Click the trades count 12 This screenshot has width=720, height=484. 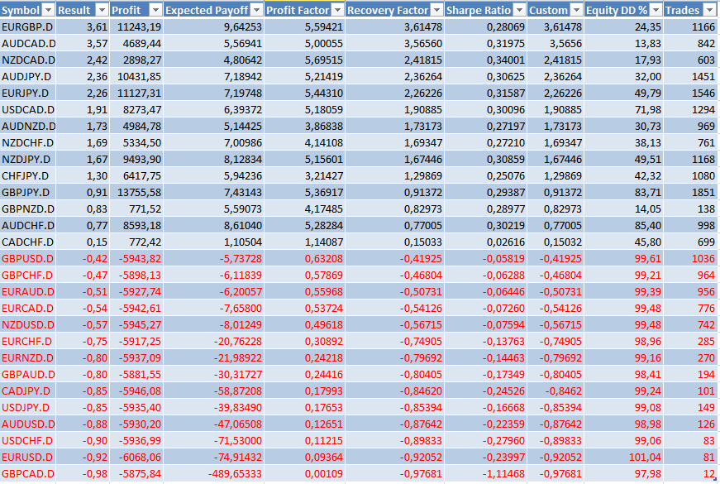[x=709, y=474]
